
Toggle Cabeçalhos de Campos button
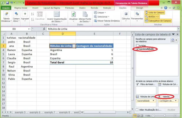pyautogui.click(x=158, y=21)
